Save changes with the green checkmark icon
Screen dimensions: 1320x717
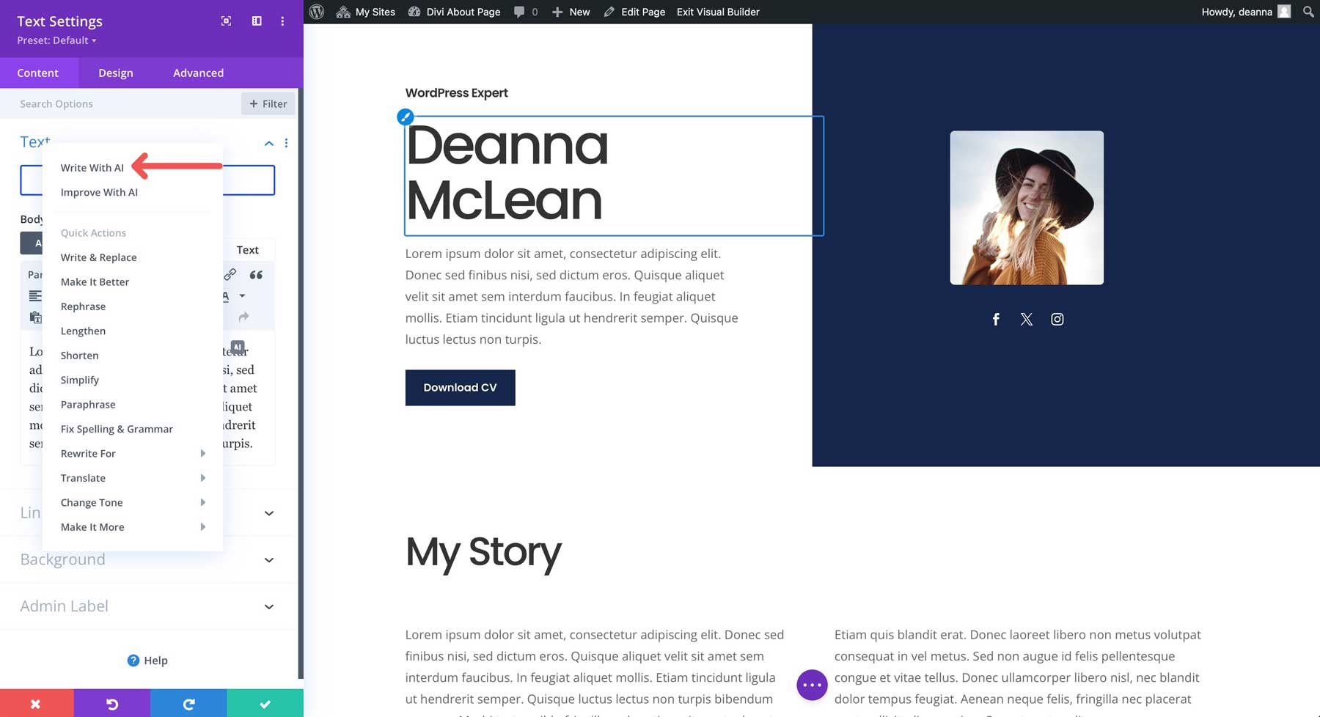tap(265, 704)
